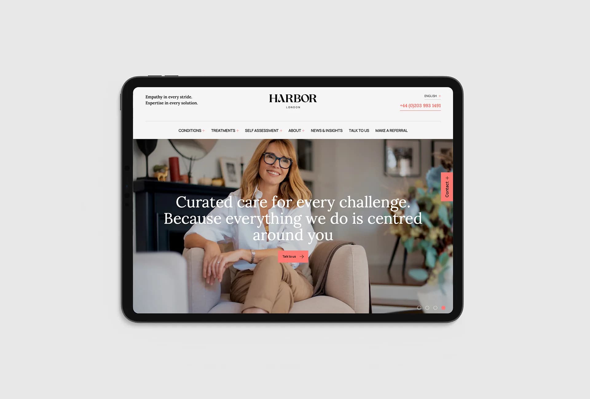Open NEWS & INSIGHTS menu tab
The height and width of the screenshot is (399, 590).
[326, 131]
